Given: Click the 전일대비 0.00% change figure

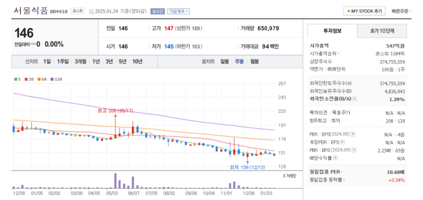Looking at the screenshot, I should (54, 44).
